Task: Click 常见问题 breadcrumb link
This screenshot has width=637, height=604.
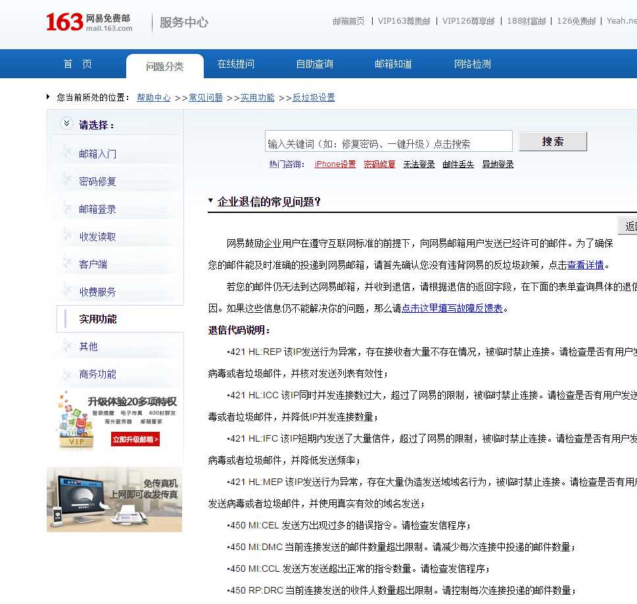Action: [x=206, y=97]
